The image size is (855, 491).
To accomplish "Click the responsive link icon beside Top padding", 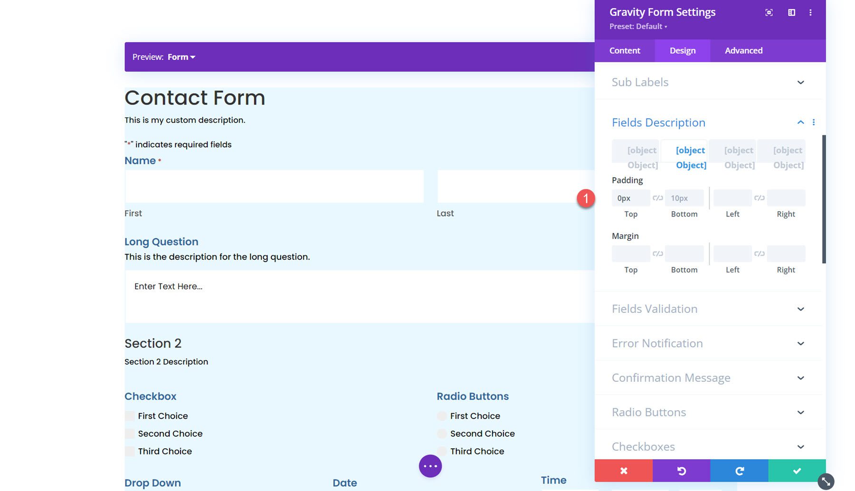I will [658, 198].
